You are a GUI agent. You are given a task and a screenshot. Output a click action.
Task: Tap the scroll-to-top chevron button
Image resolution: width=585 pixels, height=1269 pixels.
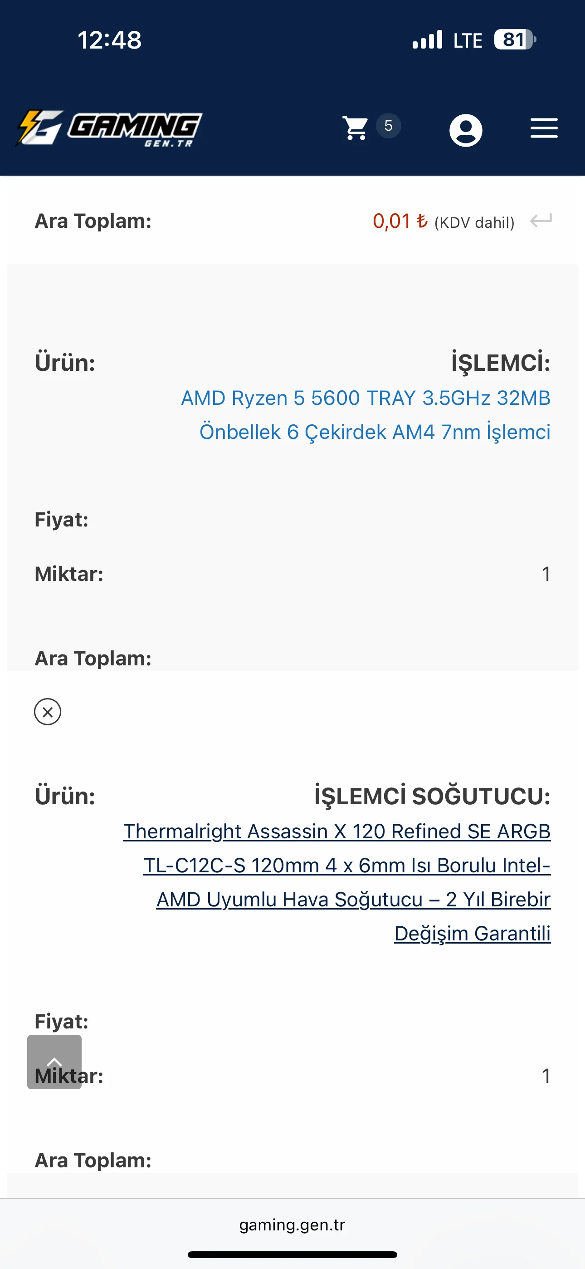pyautogui.click(x=54, y=1062)
